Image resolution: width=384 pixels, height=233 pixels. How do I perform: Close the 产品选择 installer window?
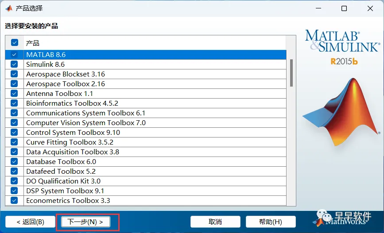[x=370, y=8]
